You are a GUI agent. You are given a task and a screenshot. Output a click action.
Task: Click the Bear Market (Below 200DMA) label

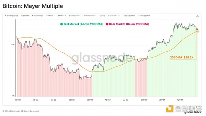[129, 24]
